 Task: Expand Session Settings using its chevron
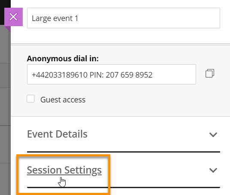click(213, 170)
